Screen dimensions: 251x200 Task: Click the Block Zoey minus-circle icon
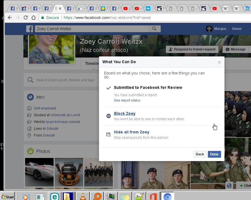coord(109,116)
